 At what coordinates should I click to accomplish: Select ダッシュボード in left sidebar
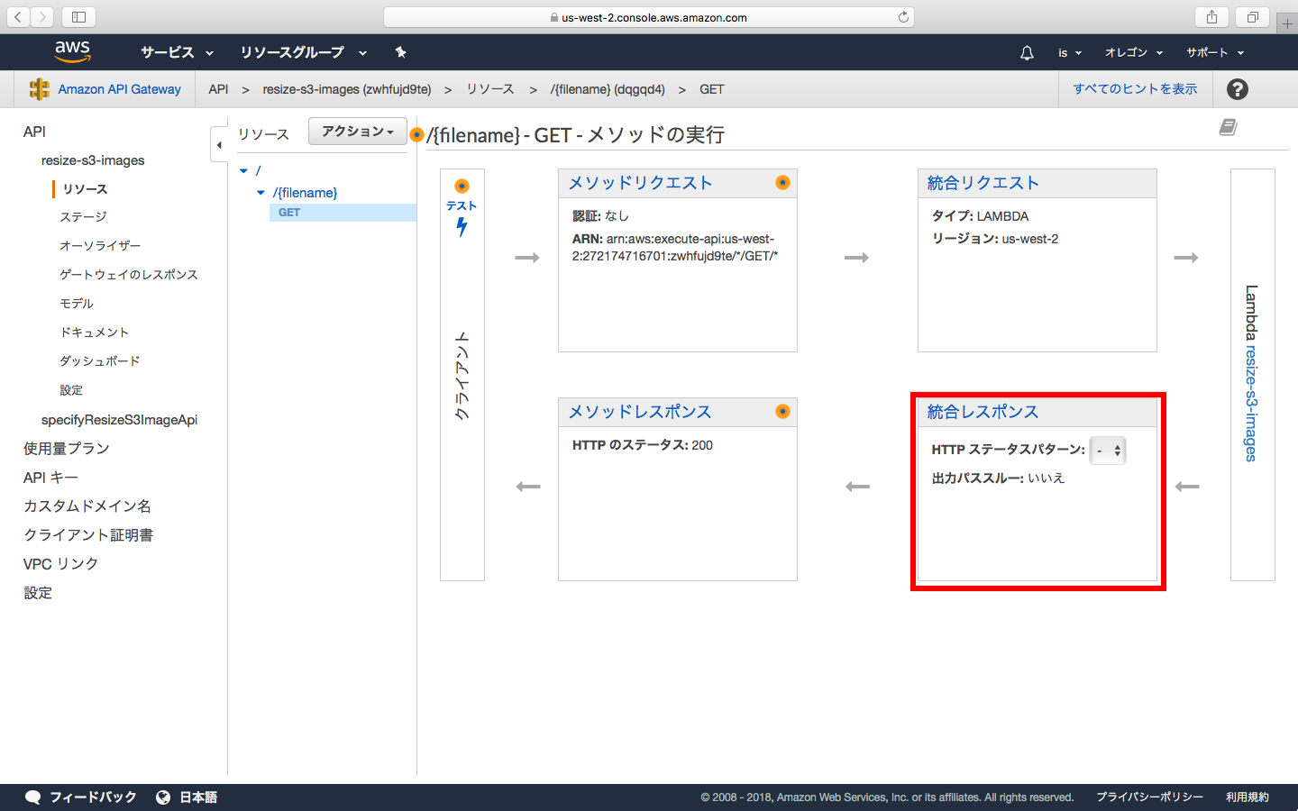100,361
